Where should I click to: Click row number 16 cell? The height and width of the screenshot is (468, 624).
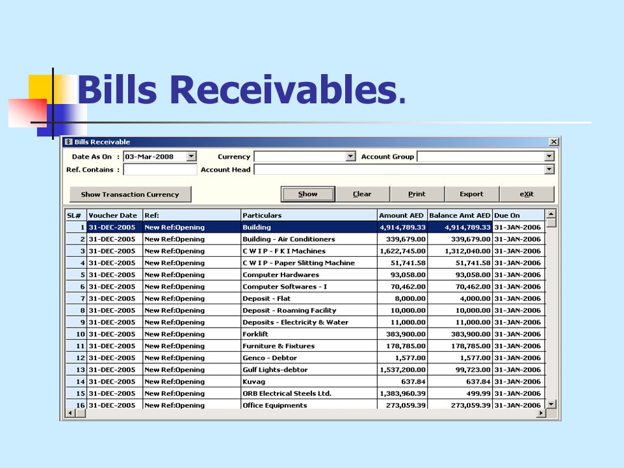[x=76, y=405]
